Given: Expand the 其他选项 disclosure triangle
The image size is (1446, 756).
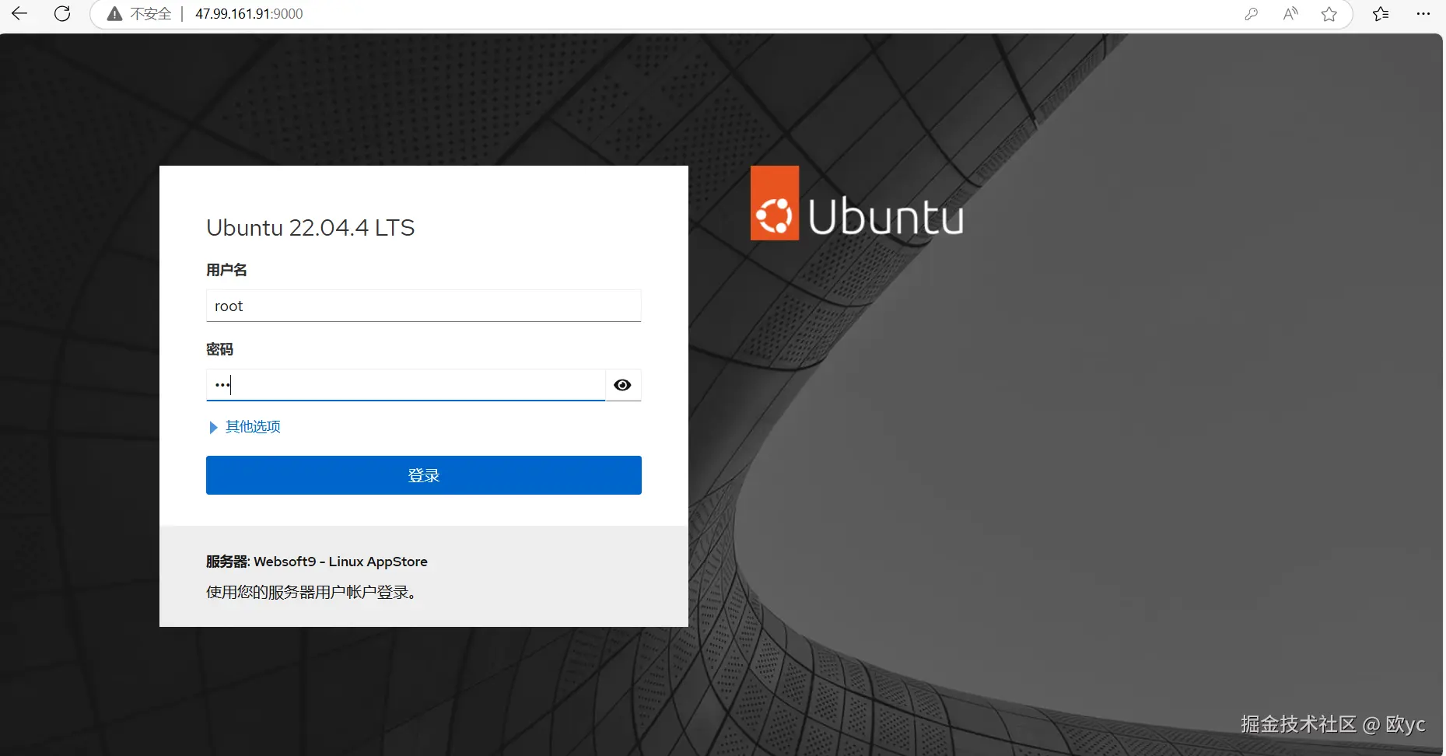Looking at the screenshot, I should (213, 427).
